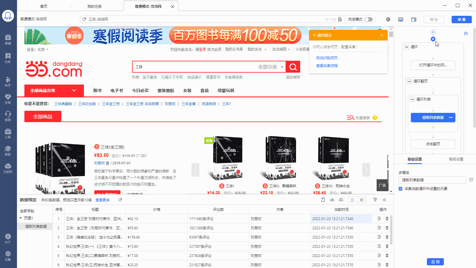The image size is (476, 268).
Task: Expand the 全部商品分类 category menu
Action: [x=54, y=91]
